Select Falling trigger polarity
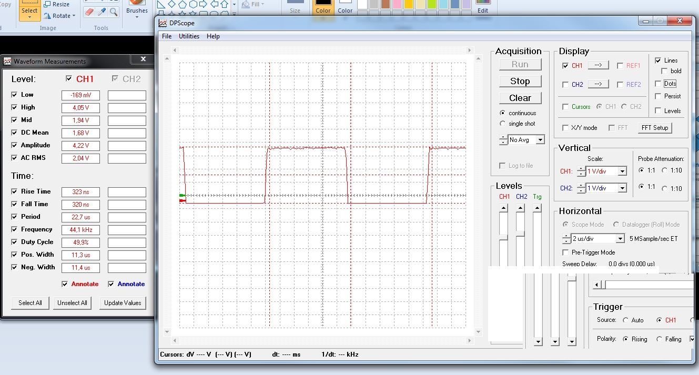699x375 pixels. coord(660,339)
